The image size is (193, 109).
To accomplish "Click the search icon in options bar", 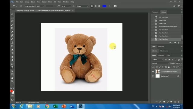I will point(174,6).
